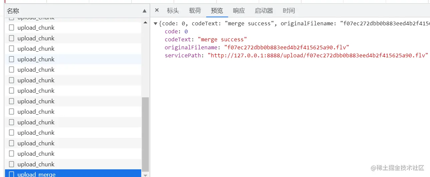Click the file icon beside upload_merge

(12, 174)
